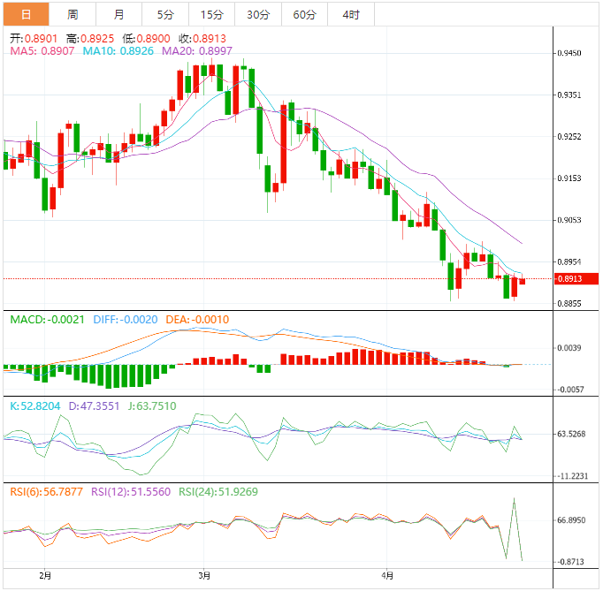
Task: Click the red 0.8913 current price label
Action: tap(576, 278)
